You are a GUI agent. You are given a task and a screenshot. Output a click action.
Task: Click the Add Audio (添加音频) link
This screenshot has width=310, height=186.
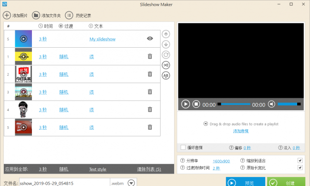(241, 131)
